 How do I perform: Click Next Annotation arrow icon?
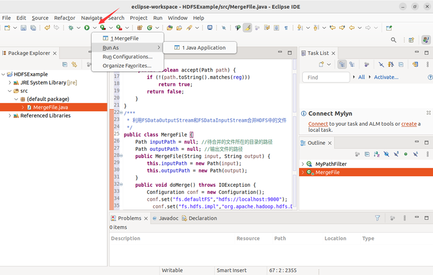(x=300, y=28)
